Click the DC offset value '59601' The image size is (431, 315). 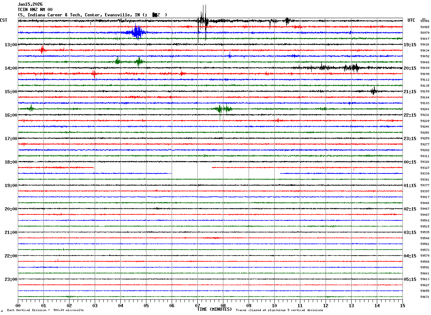(425, 273)
